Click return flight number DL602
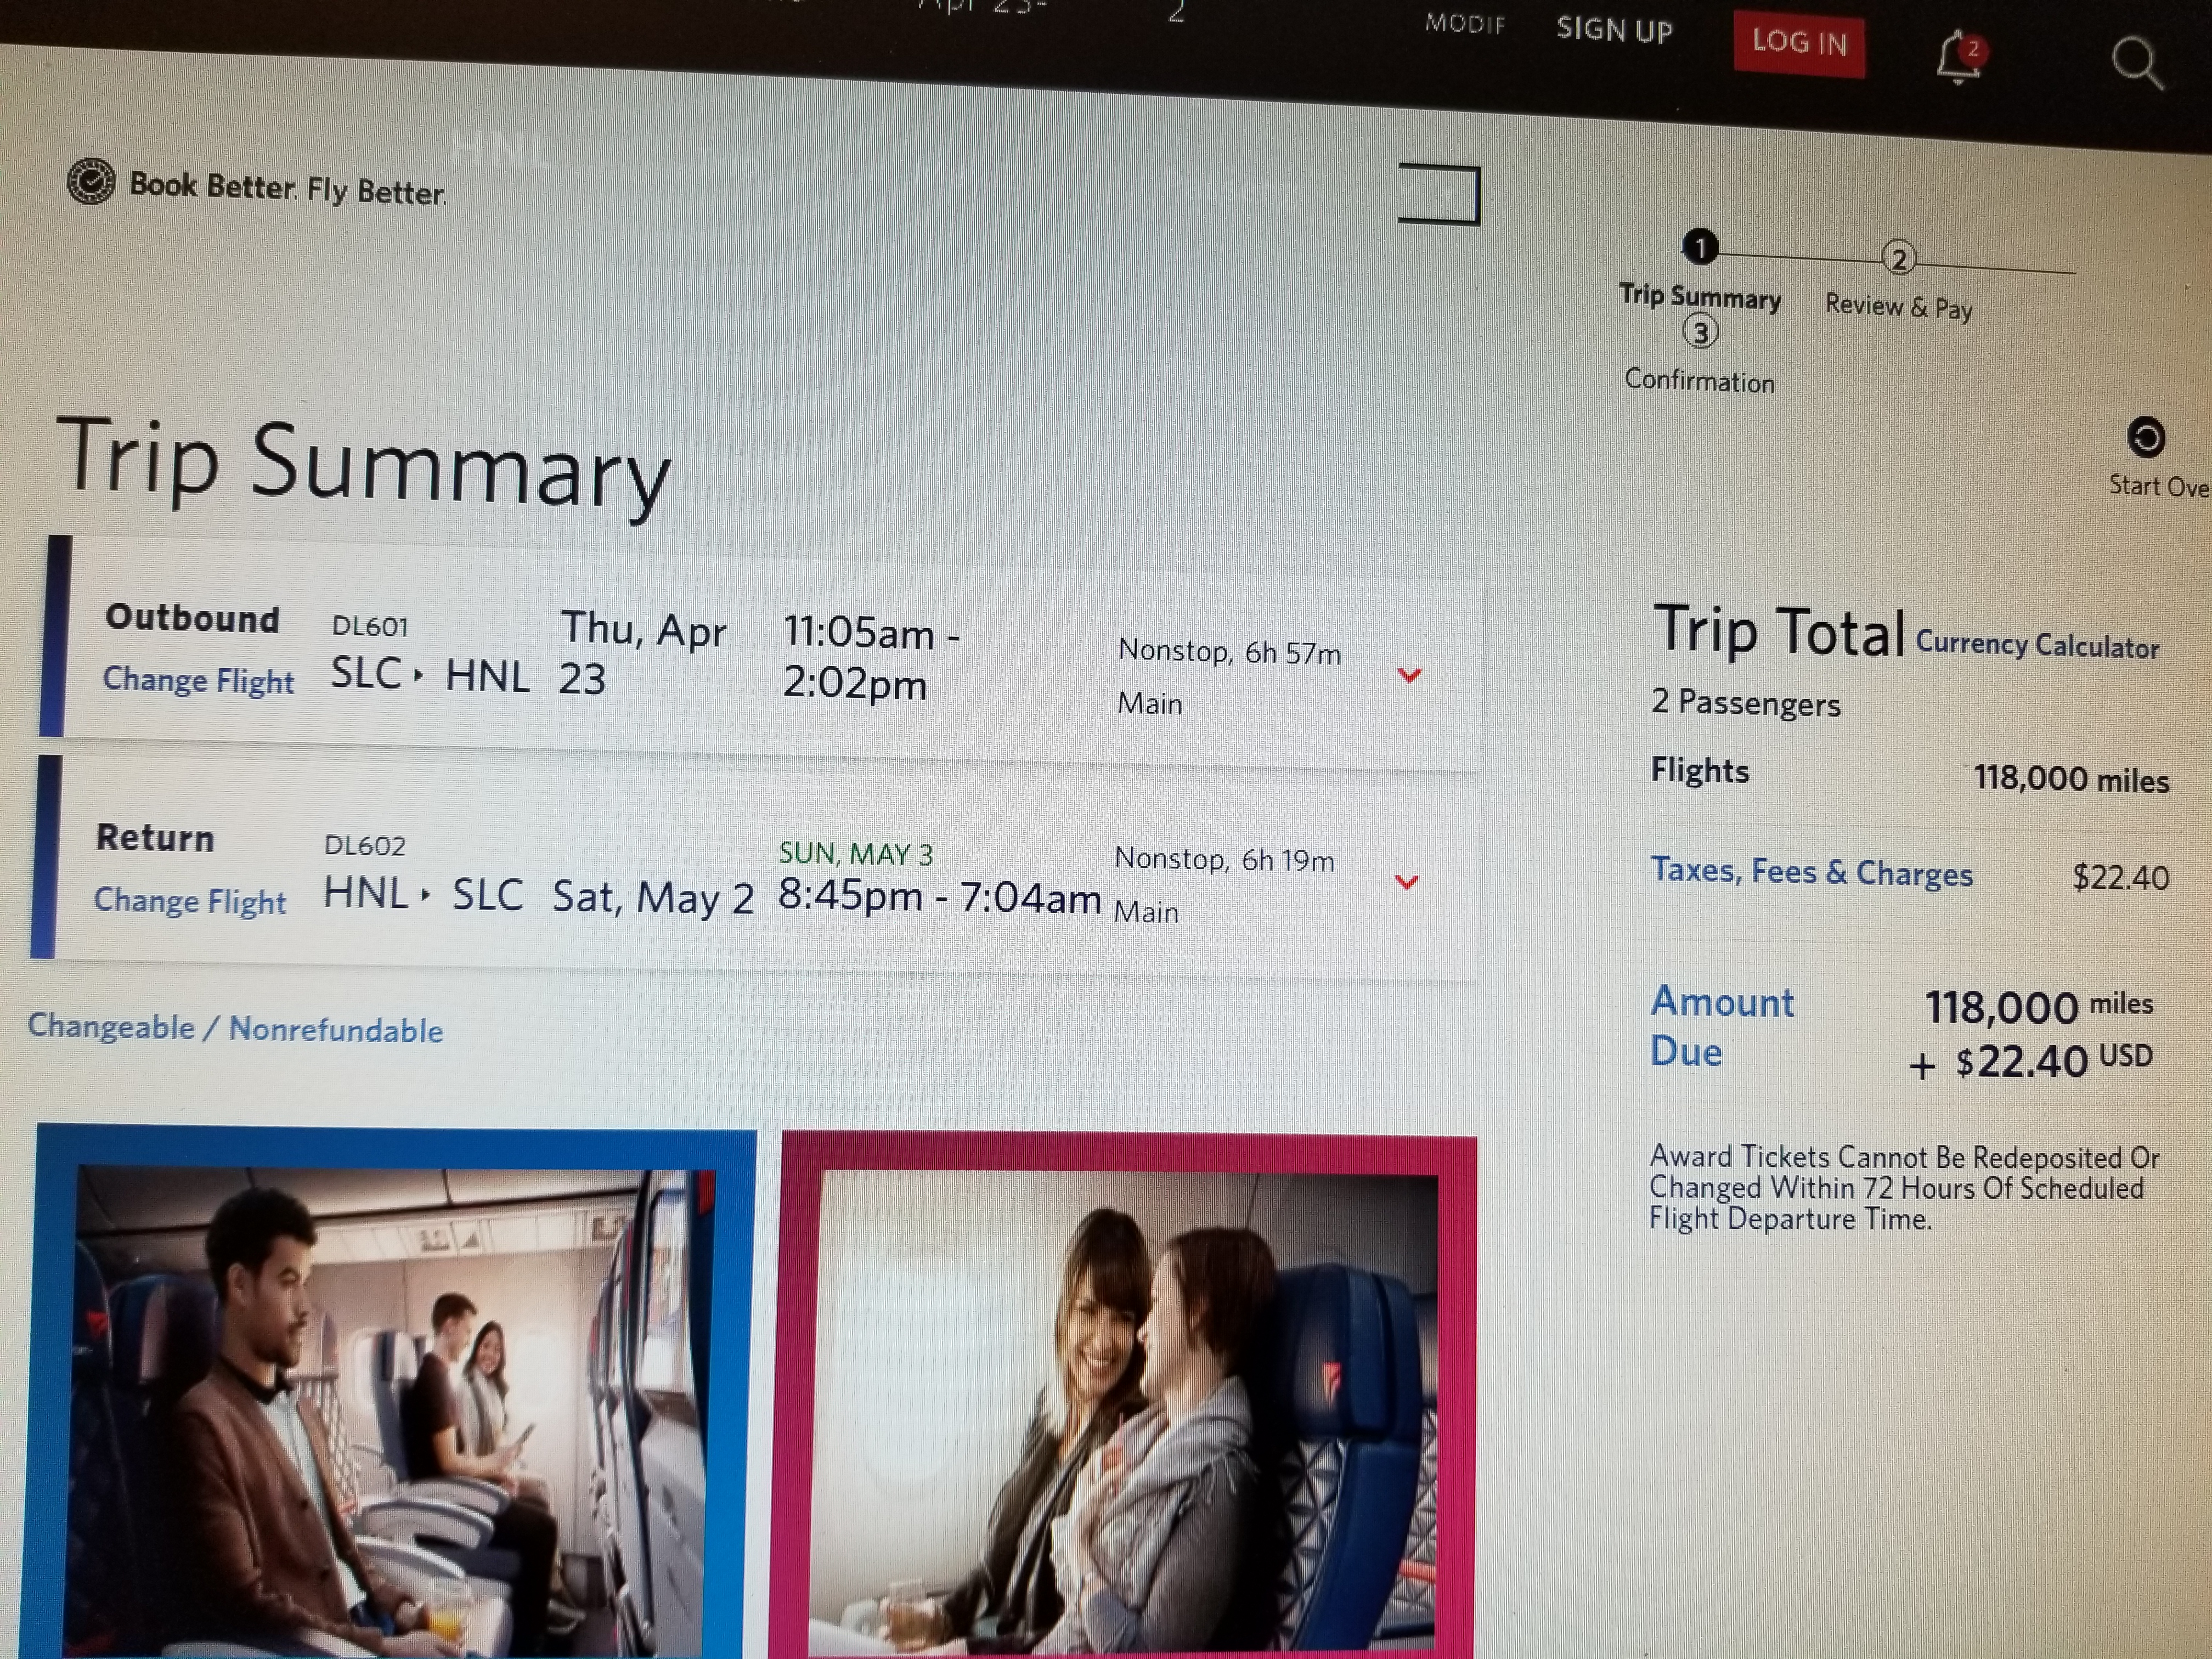 pyautogui.click(x=365, y=846)
